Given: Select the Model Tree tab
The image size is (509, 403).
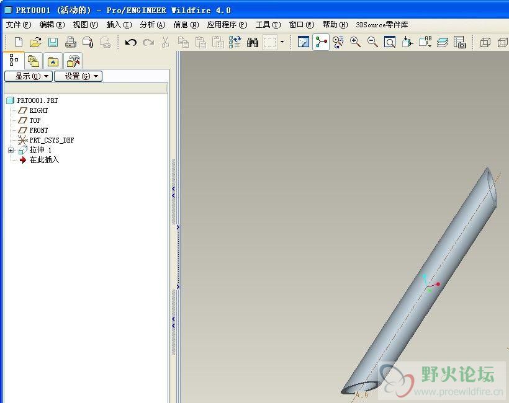Looking at the screenshot, I should pos(14,60).
